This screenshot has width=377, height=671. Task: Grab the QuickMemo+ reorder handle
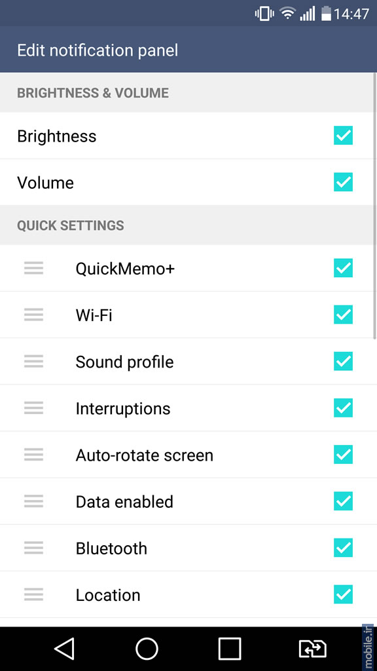pos(34,269)
